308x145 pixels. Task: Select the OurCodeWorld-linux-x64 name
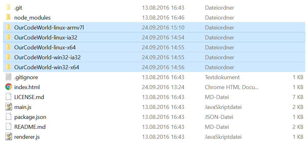[x=45, y=48]
